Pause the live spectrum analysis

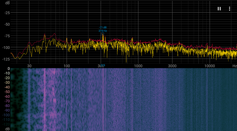[x=219, y=9]
